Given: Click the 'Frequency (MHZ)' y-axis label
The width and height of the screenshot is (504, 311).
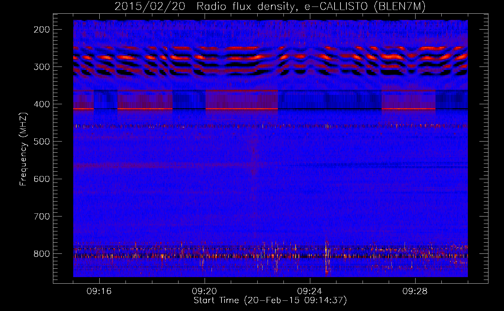Looking at the screenshot, I should [x=23, y=149].
